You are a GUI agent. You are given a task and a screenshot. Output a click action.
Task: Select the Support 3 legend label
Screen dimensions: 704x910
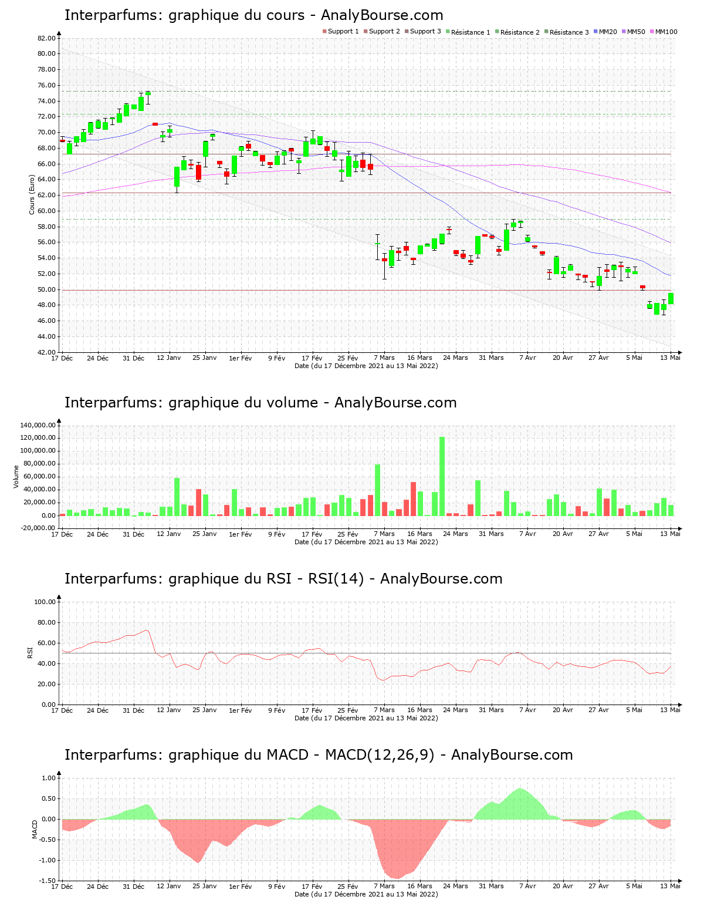coord(425,32)
